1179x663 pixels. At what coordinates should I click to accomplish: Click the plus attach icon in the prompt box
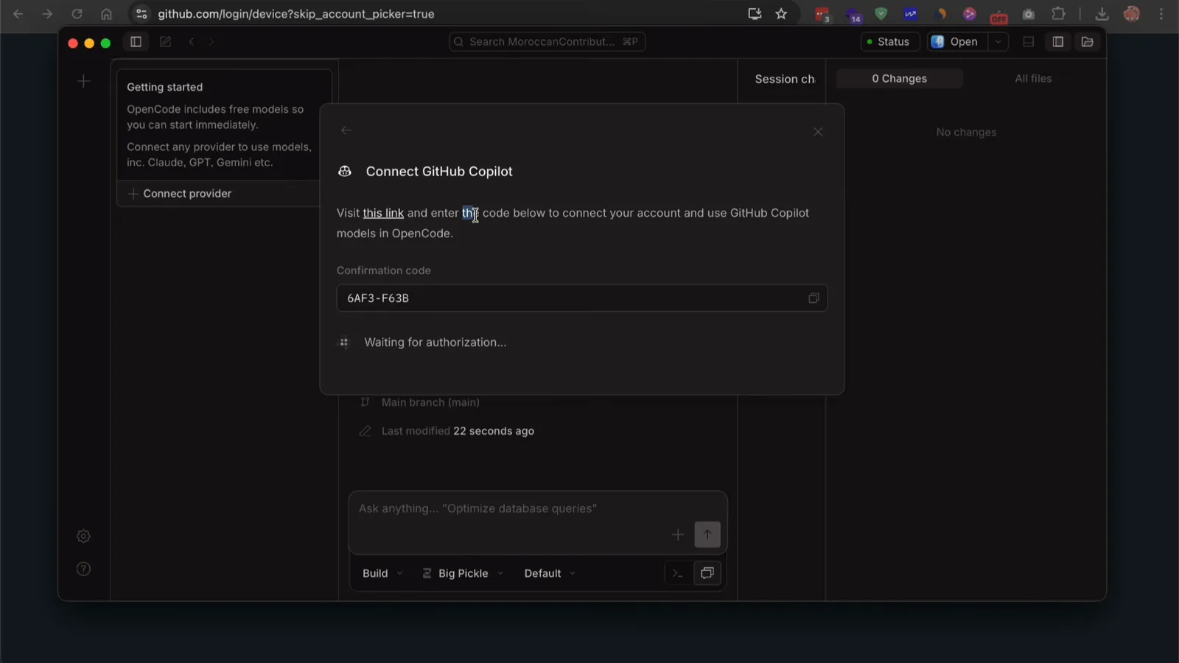[678, 535]
